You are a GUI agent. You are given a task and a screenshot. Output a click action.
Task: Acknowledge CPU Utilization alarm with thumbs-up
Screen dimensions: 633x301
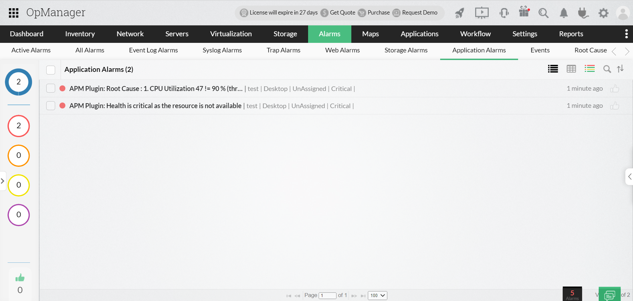[615, 89]
